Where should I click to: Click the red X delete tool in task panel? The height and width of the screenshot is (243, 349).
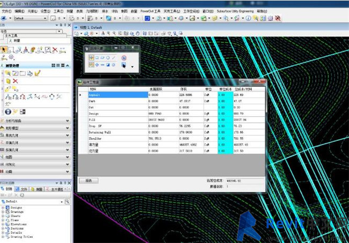(x=55, y=50)
